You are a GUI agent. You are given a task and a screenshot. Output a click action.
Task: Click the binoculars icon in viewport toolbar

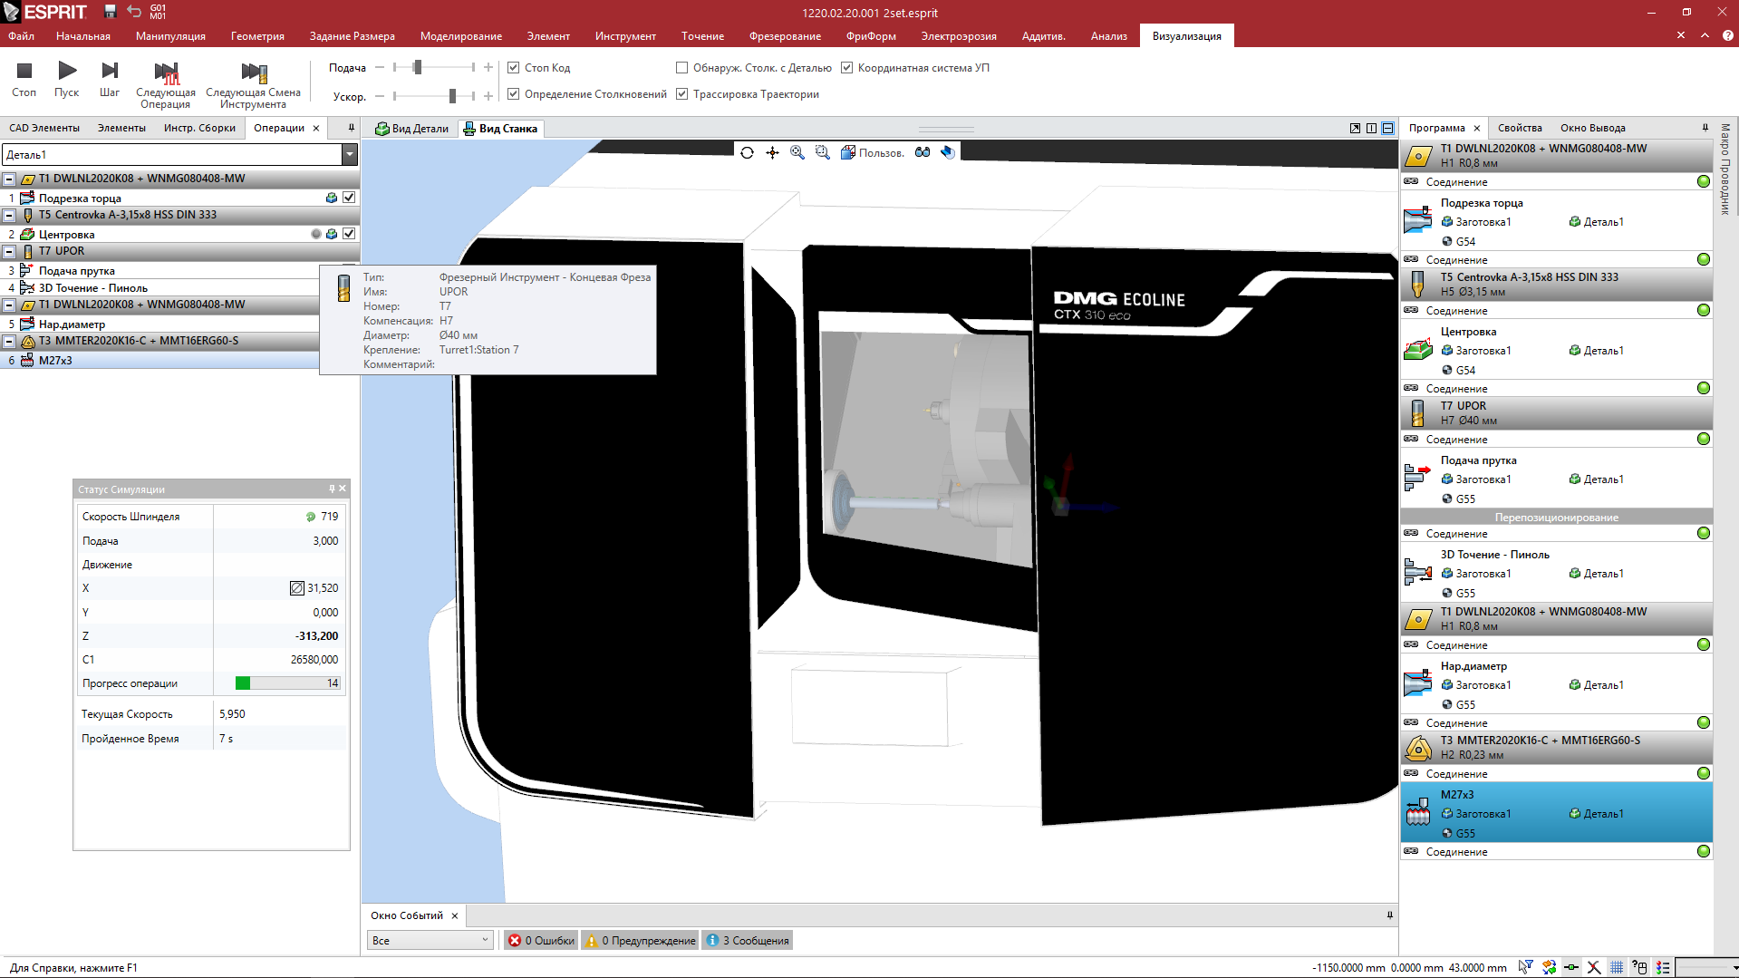coord(923,152)
